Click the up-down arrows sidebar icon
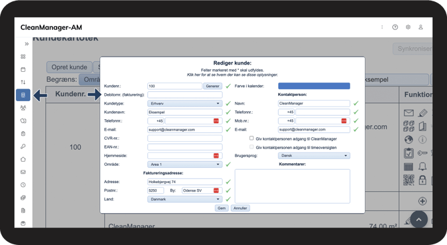Viewport: 447px width, 245px height. pyautogui.click(x=23, y=83)
